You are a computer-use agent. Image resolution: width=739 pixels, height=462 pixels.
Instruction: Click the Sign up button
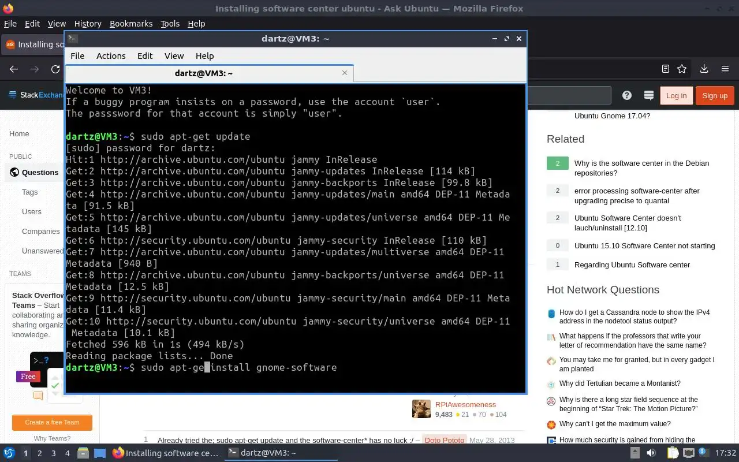click(x=715, y=96)
